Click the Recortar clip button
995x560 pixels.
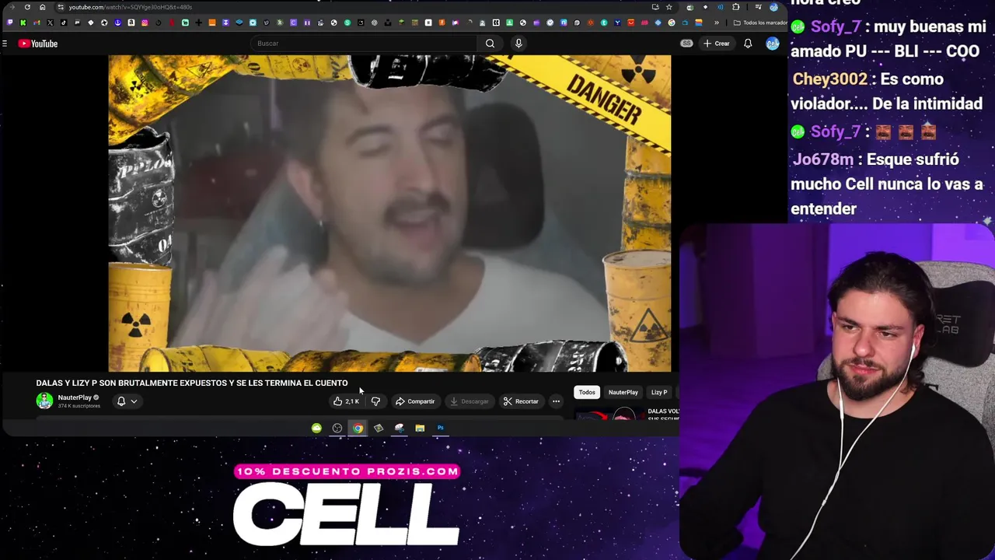(x=521, y=401)
